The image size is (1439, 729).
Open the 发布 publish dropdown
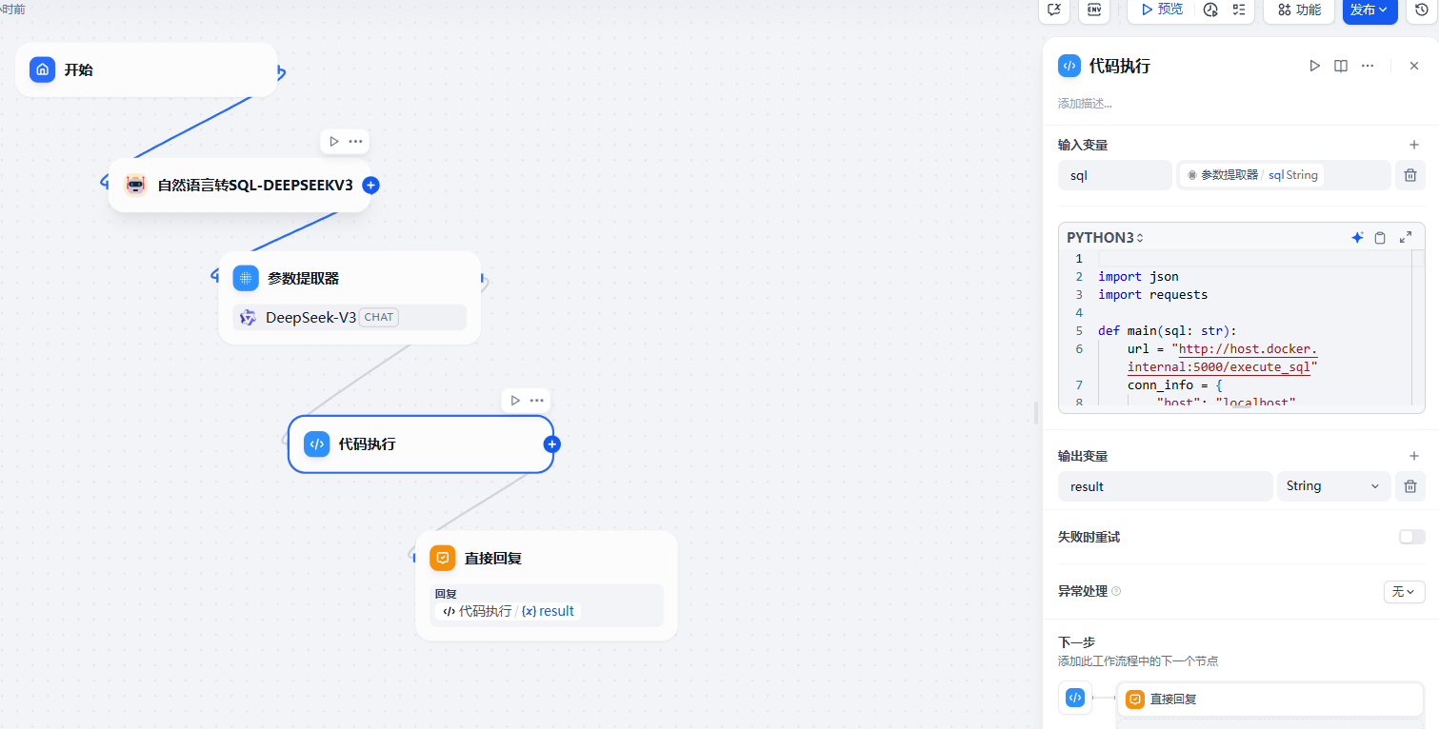tap(1369, 10)
